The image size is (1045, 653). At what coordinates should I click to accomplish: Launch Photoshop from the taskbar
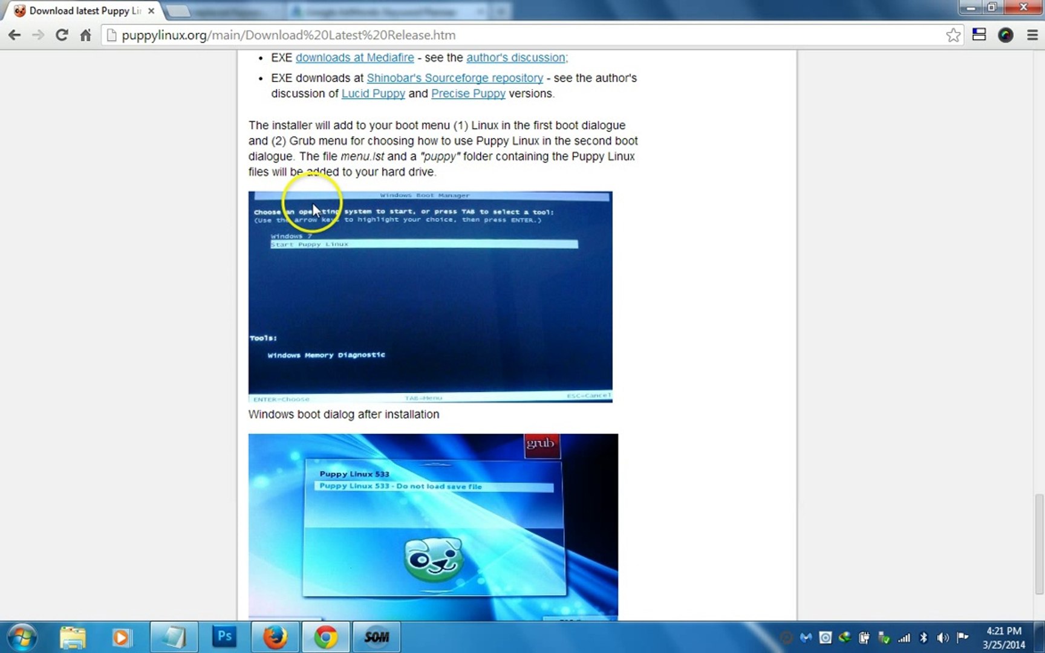point(224,637)
